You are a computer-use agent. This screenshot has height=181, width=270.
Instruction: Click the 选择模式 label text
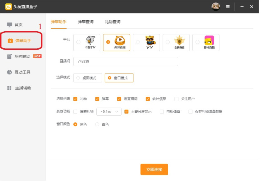coord(63,77)
